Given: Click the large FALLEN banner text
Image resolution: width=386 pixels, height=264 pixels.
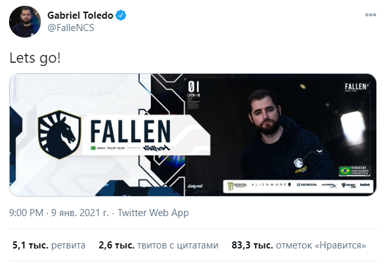Looking at the screenshot, I should pyautogui.click(x=130, y=131).
